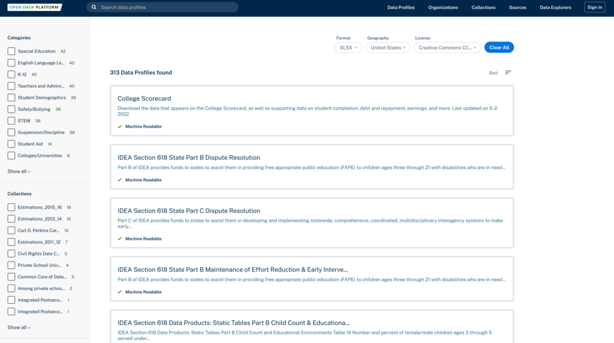Viewport: 614px width, 343px height.
Task: Open the sort order icon
Action: pyautogui.click(x=508, y=73)
